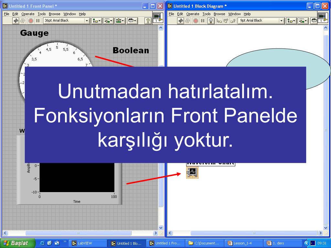
Task: Click Step Out in Block Diagram toolbar
Action: pyautogui.click(x=233, y=21)
